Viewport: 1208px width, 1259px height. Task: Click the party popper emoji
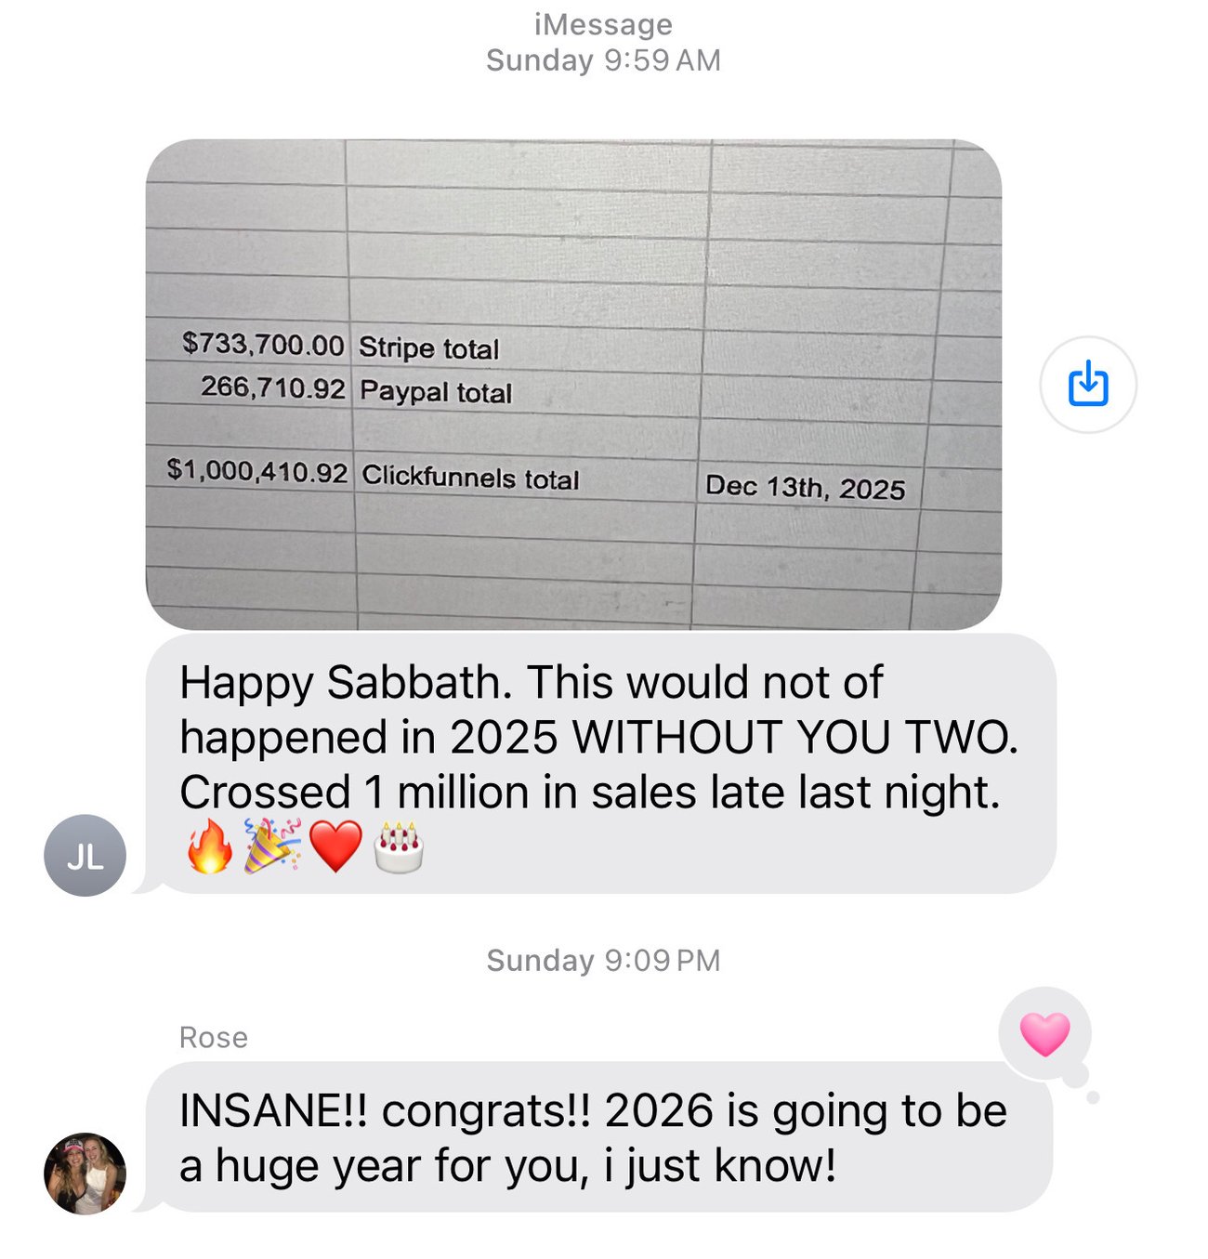272,846
